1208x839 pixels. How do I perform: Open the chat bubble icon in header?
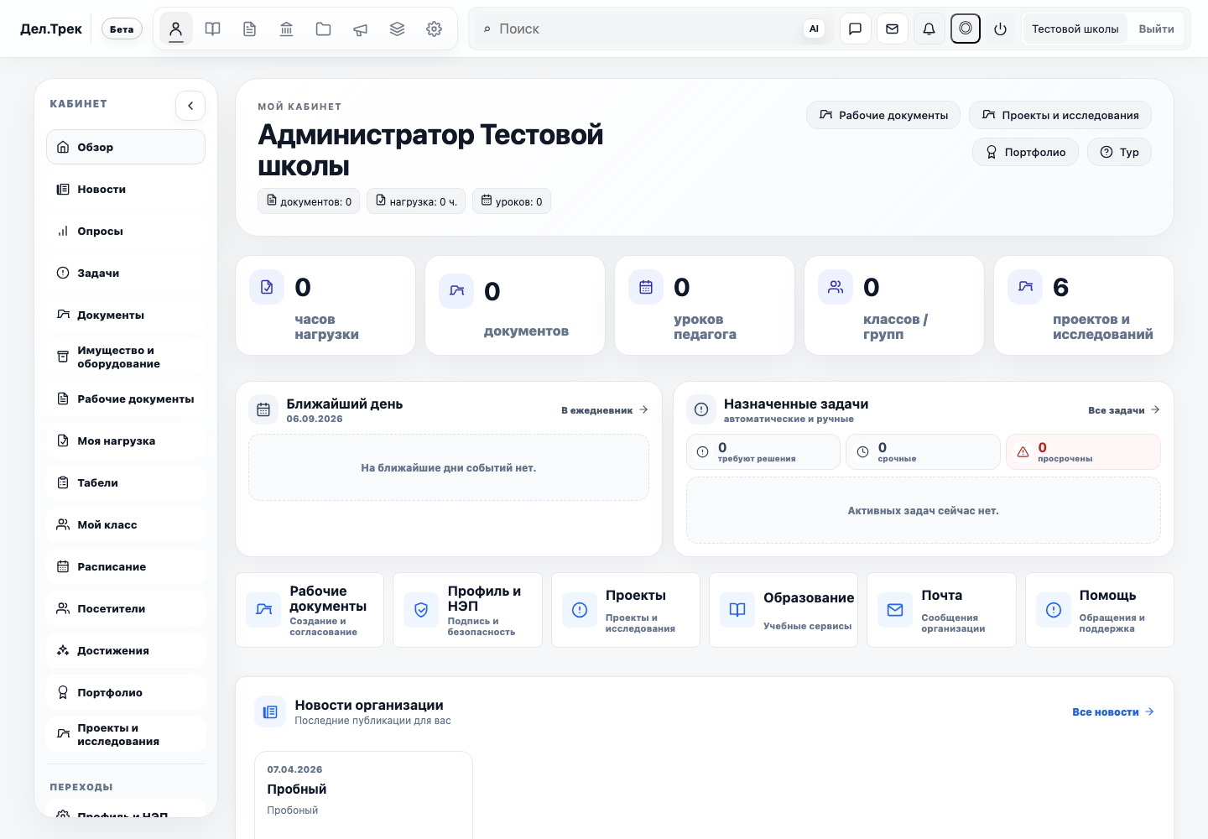point(856,29)
